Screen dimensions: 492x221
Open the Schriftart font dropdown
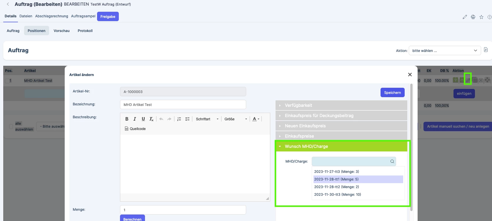(207, 119)
